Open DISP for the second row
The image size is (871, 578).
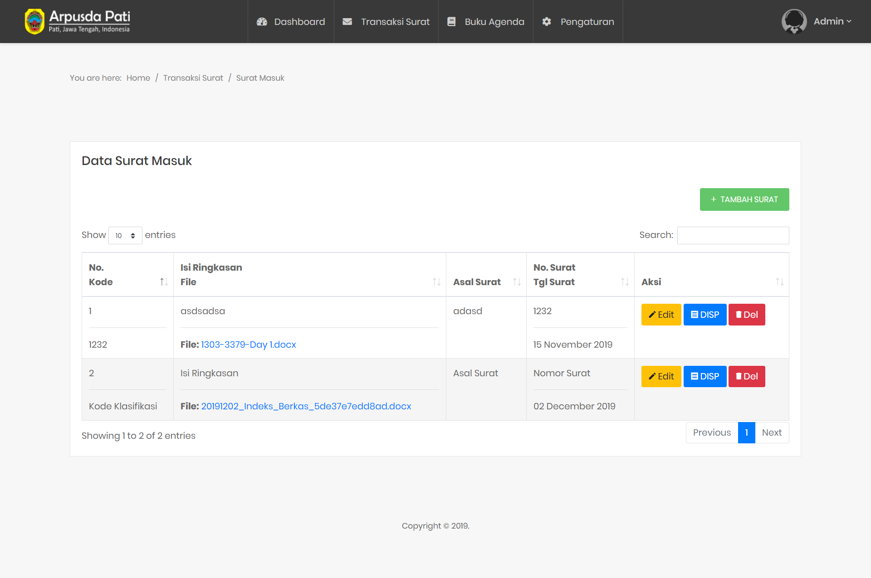click(x=705, y=376)
